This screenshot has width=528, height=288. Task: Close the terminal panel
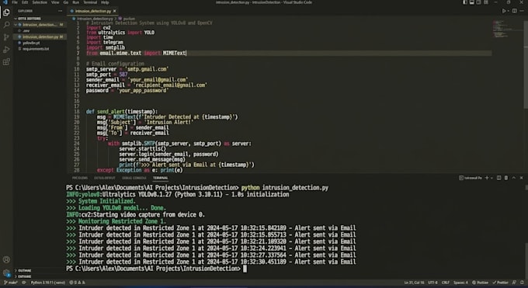tap(521, 178)
